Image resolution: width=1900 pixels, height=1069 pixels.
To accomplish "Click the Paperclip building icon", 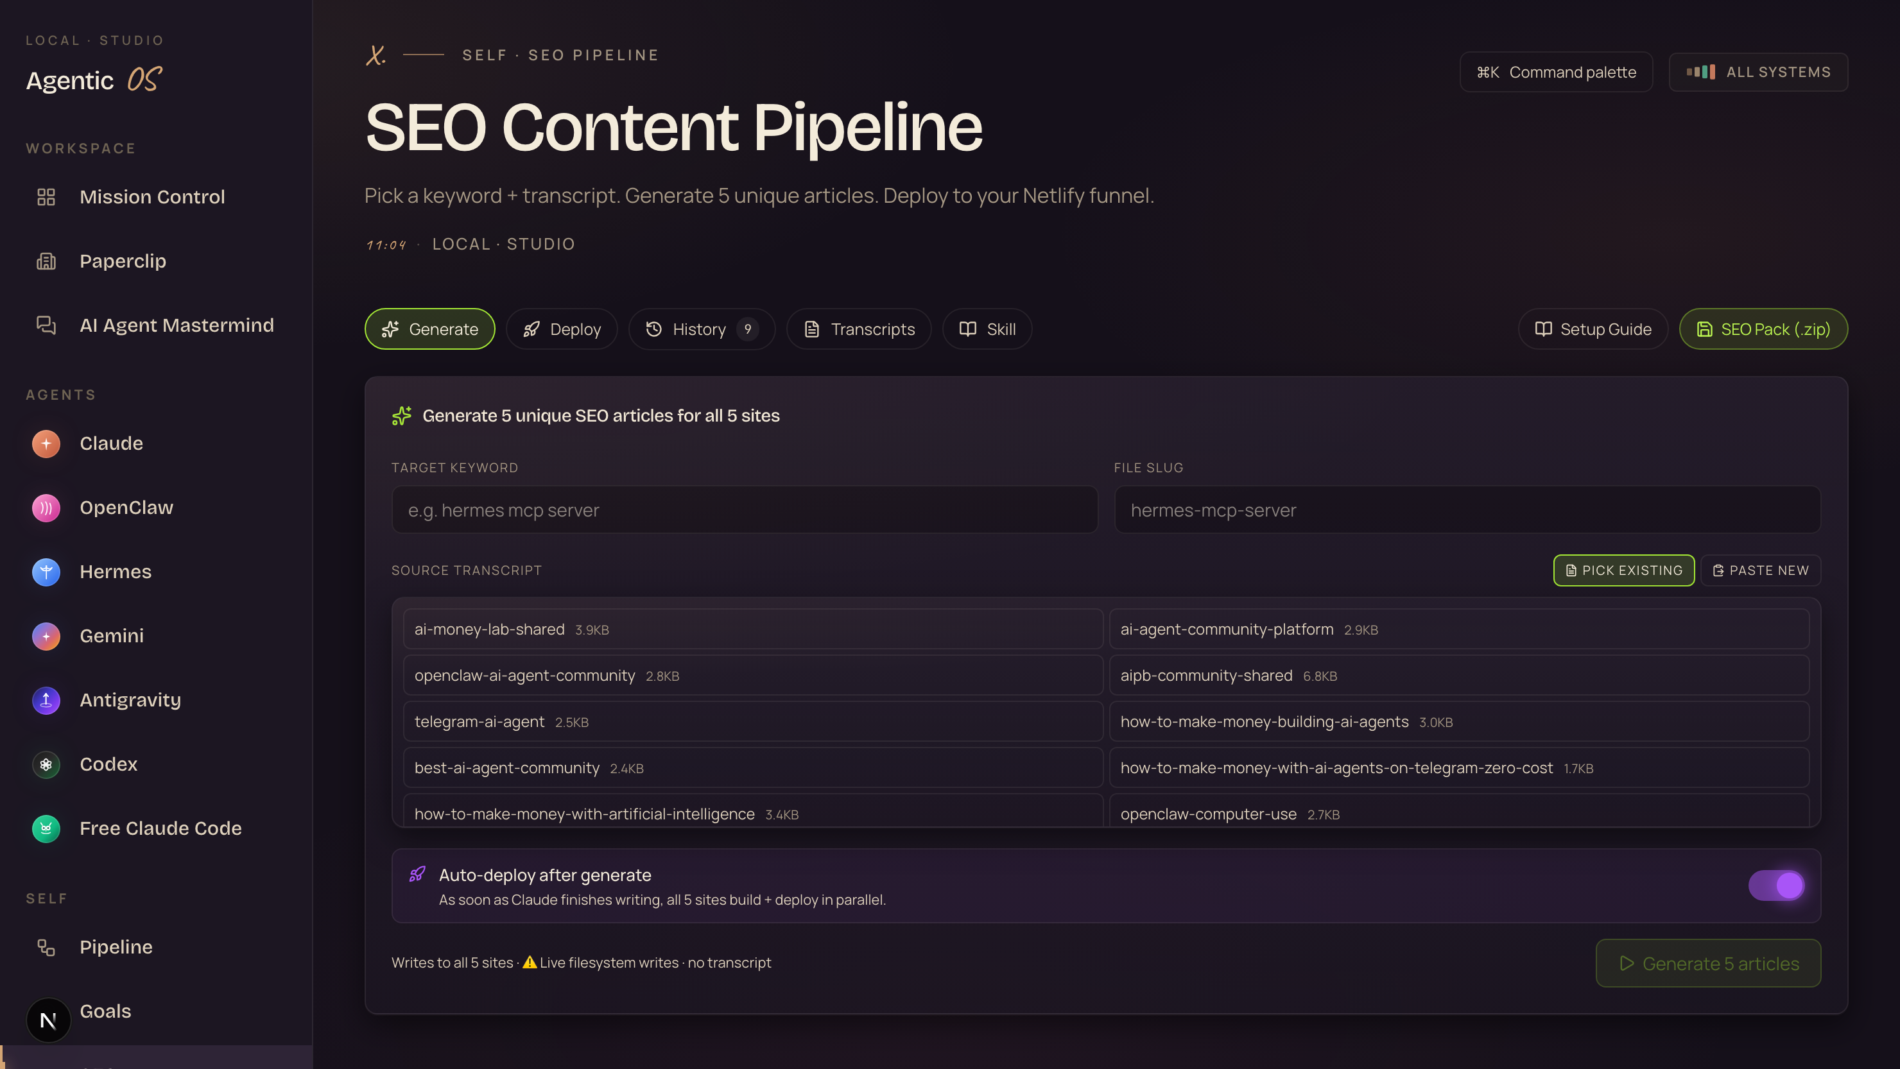I will coord(46,261).
